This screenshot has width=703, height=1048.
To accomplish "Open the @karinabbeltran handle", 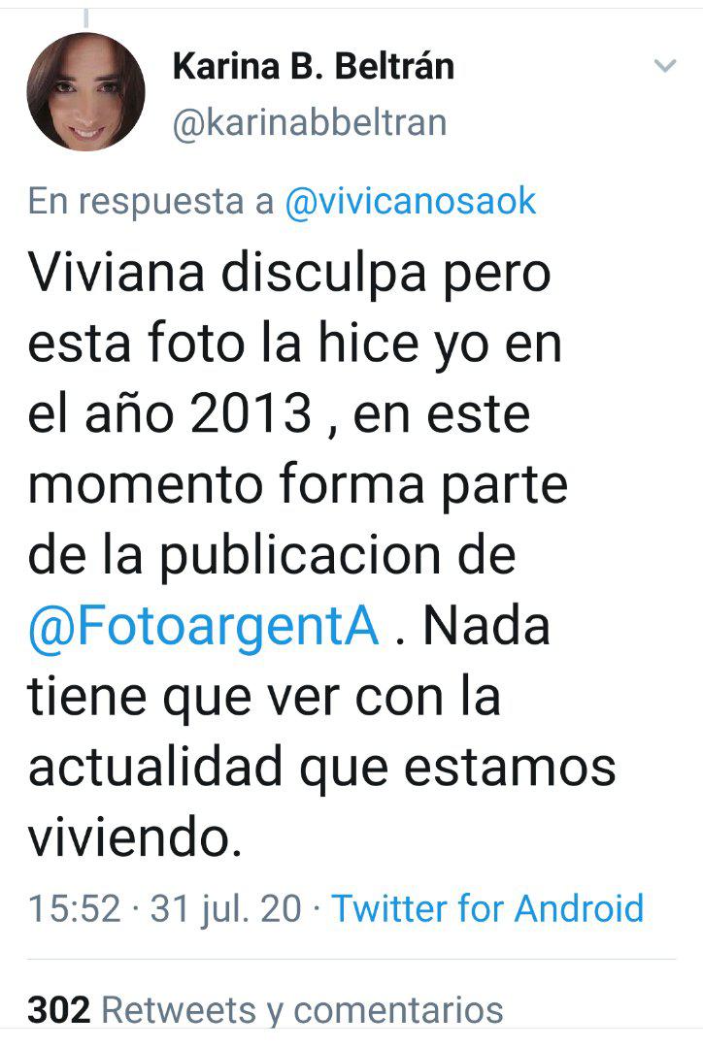I will click(x=310, y=122).
